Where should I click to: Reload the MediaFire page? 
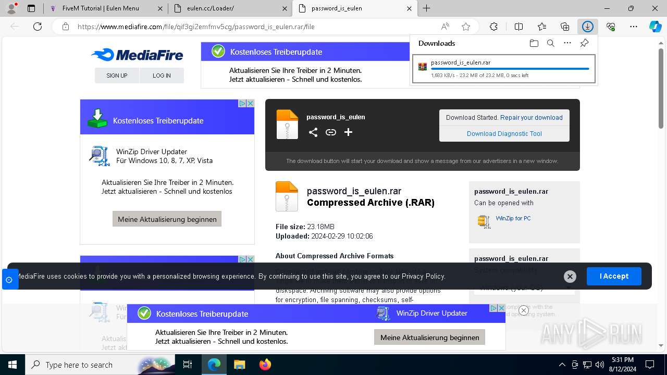coord(38,27)
